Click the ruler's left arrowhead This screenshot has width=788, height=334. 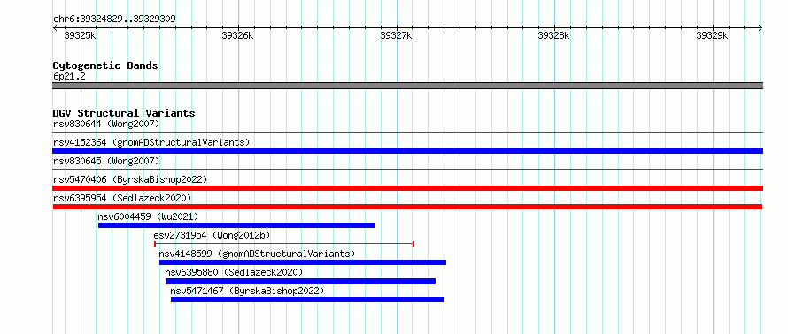(x=55, y=28)
